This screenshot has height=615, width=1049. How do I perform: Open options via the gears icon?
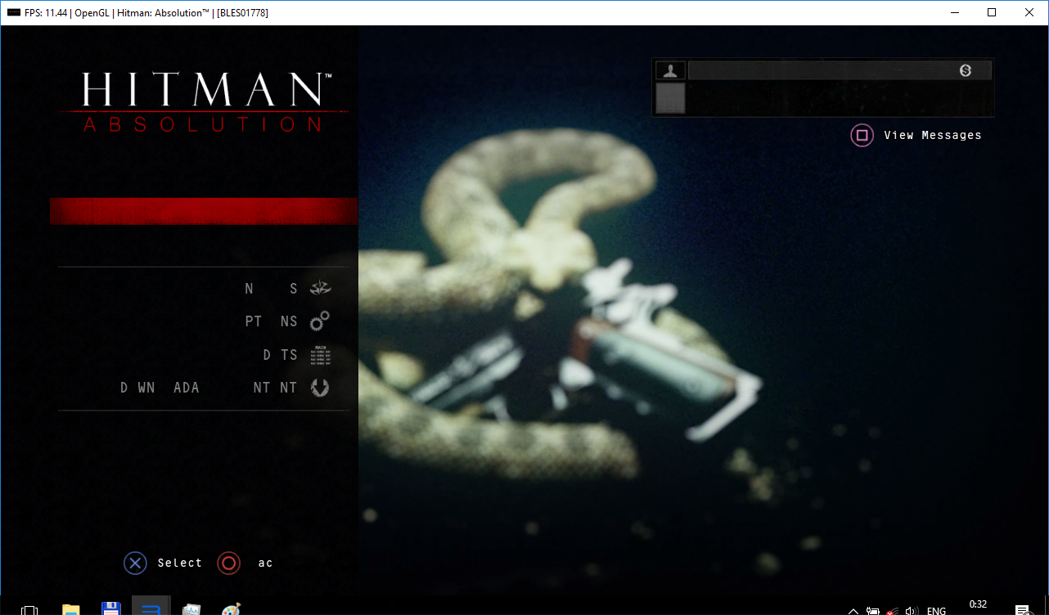pos(320,321)
